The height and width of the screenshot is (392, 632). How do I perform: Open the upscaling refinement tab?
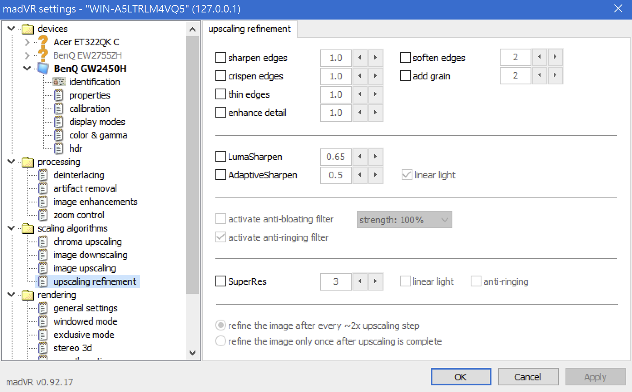pos(249,29)
